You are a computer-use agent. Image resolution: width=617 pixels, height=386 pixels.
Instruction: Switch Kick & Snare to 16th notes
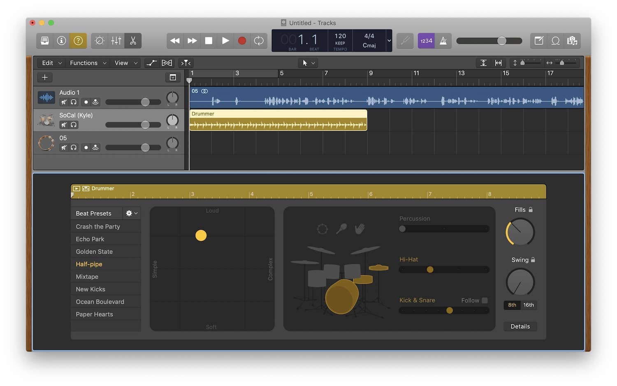point(529,305)
